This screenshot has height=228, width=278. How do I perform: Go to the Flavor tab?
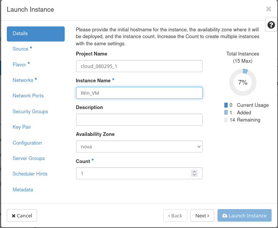click(x=20, y=65)
